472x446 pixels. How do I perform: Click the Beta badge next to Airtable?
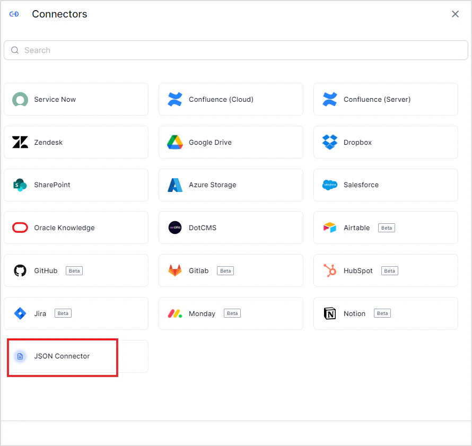click(387, 228)
